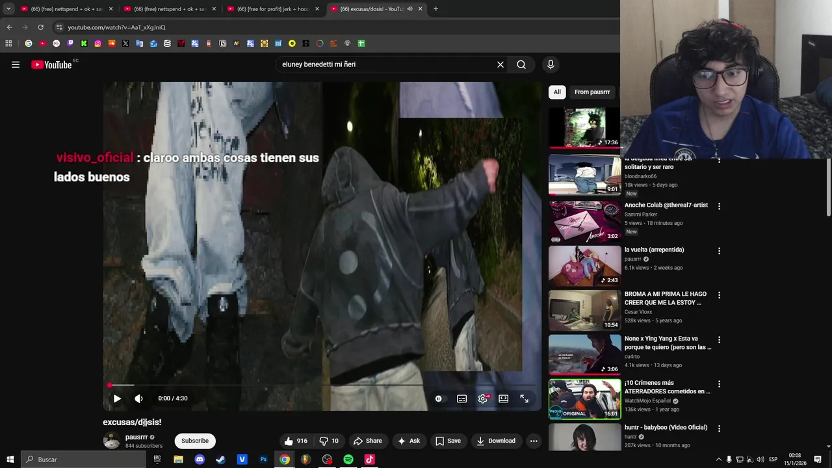
Task: Select the All filter chip
Action: pyautogui.click(x=557, y=92)
